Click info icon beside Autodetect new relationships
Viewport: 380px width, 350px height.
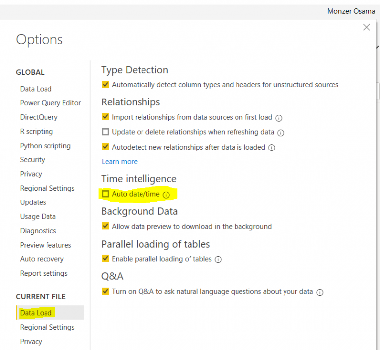(272, 148)
